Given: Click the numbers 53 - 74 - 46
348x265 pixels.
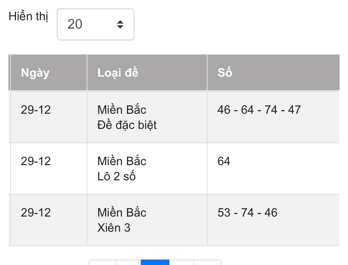Looking at the screenshot, I should pyautogui.click(x=247, y=213).
